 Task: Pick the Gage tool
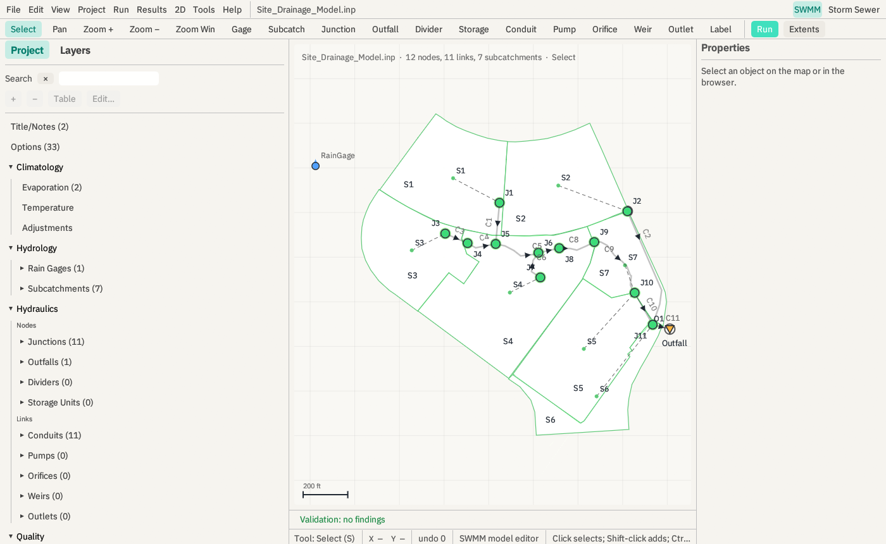[242, 29]
